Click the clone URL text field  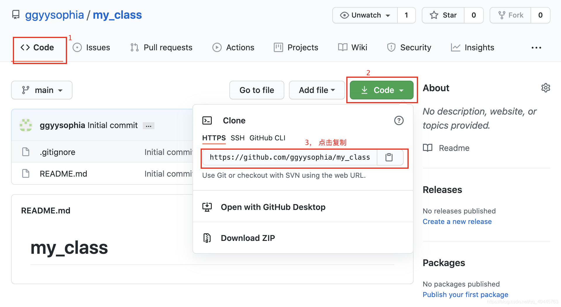290,157
